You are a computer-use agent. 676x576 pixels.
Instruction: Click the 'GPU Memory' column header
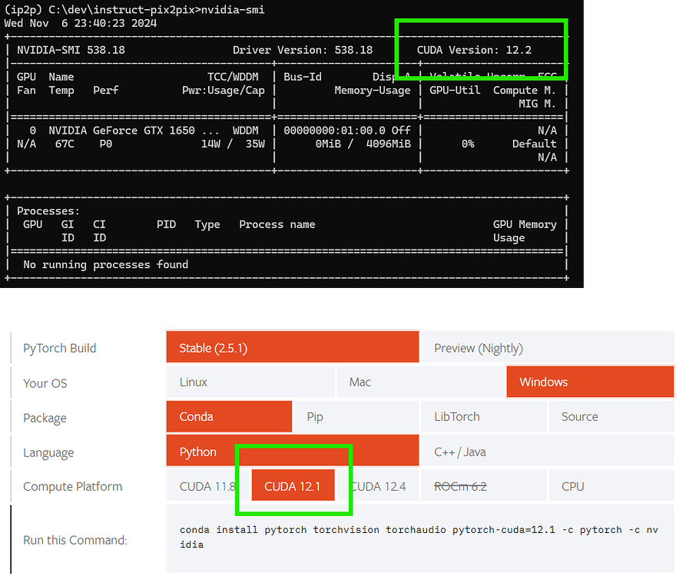tap(525, 224)
